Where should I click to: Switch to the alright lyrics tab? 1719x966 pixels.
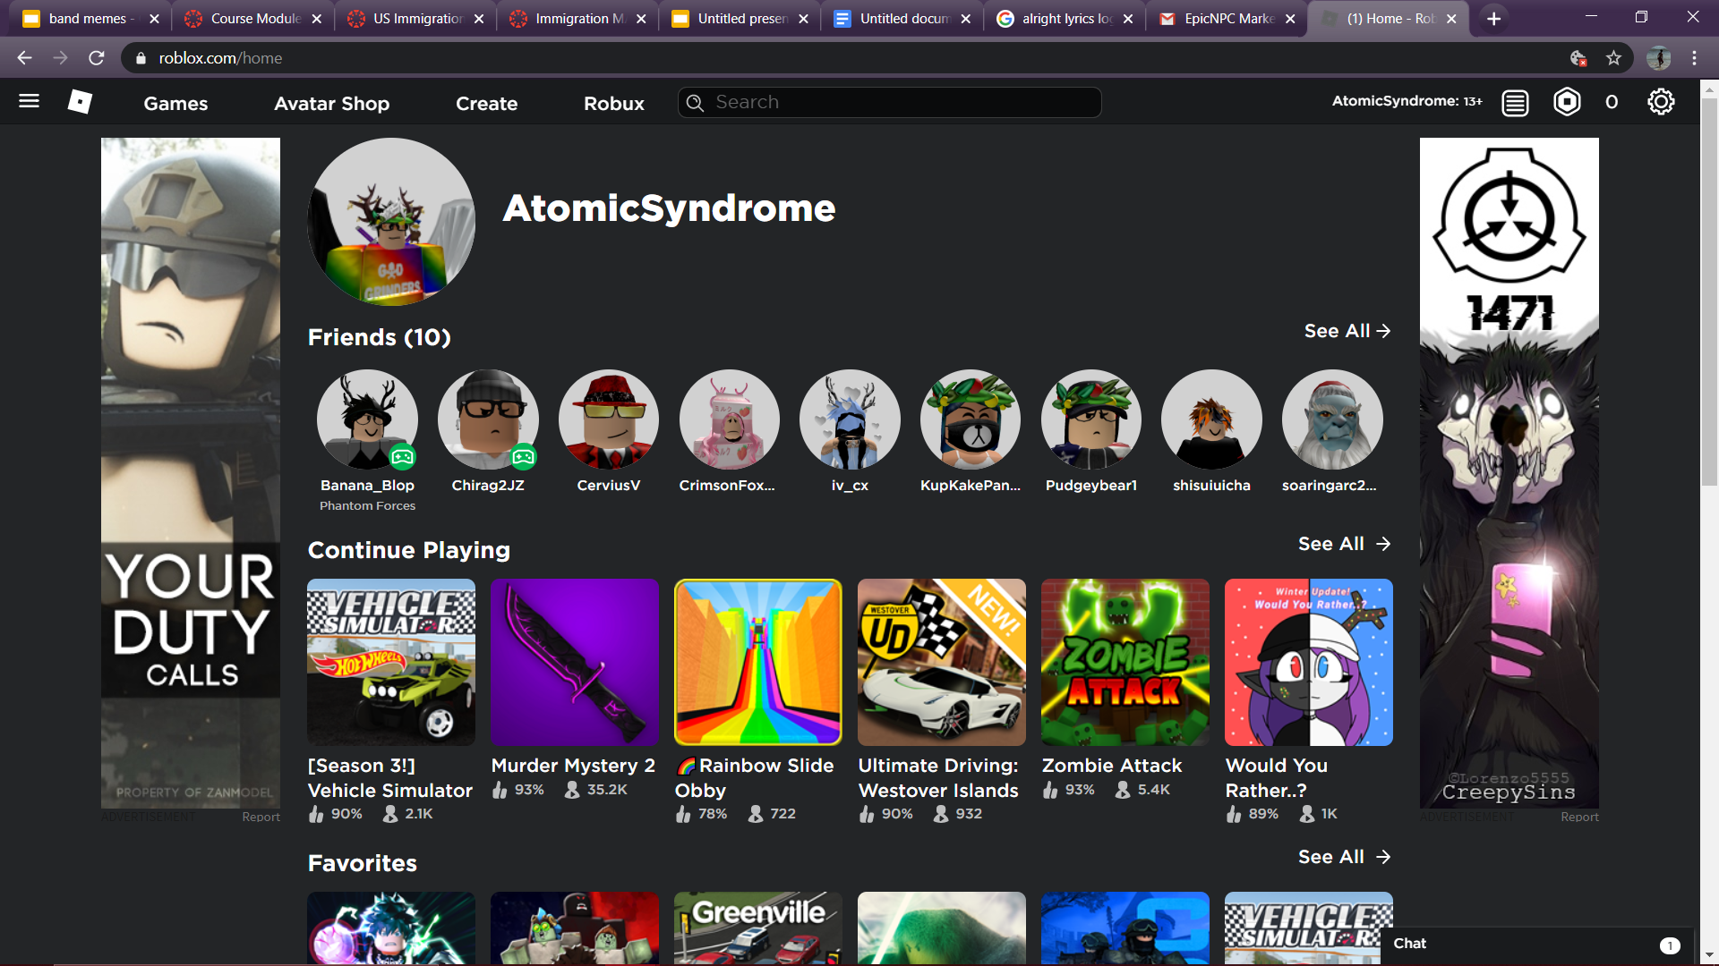pyautogui.click(x=1064, y=19)
